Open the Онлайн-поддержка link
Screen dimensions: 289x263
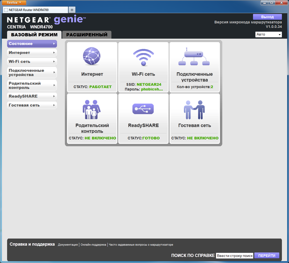pyautogui.click(x=93, y=245)
